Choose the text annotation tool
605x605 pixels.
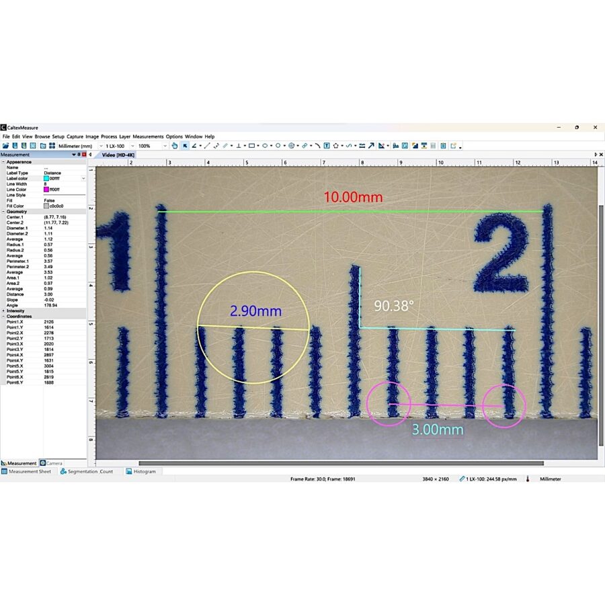(327, 146)
